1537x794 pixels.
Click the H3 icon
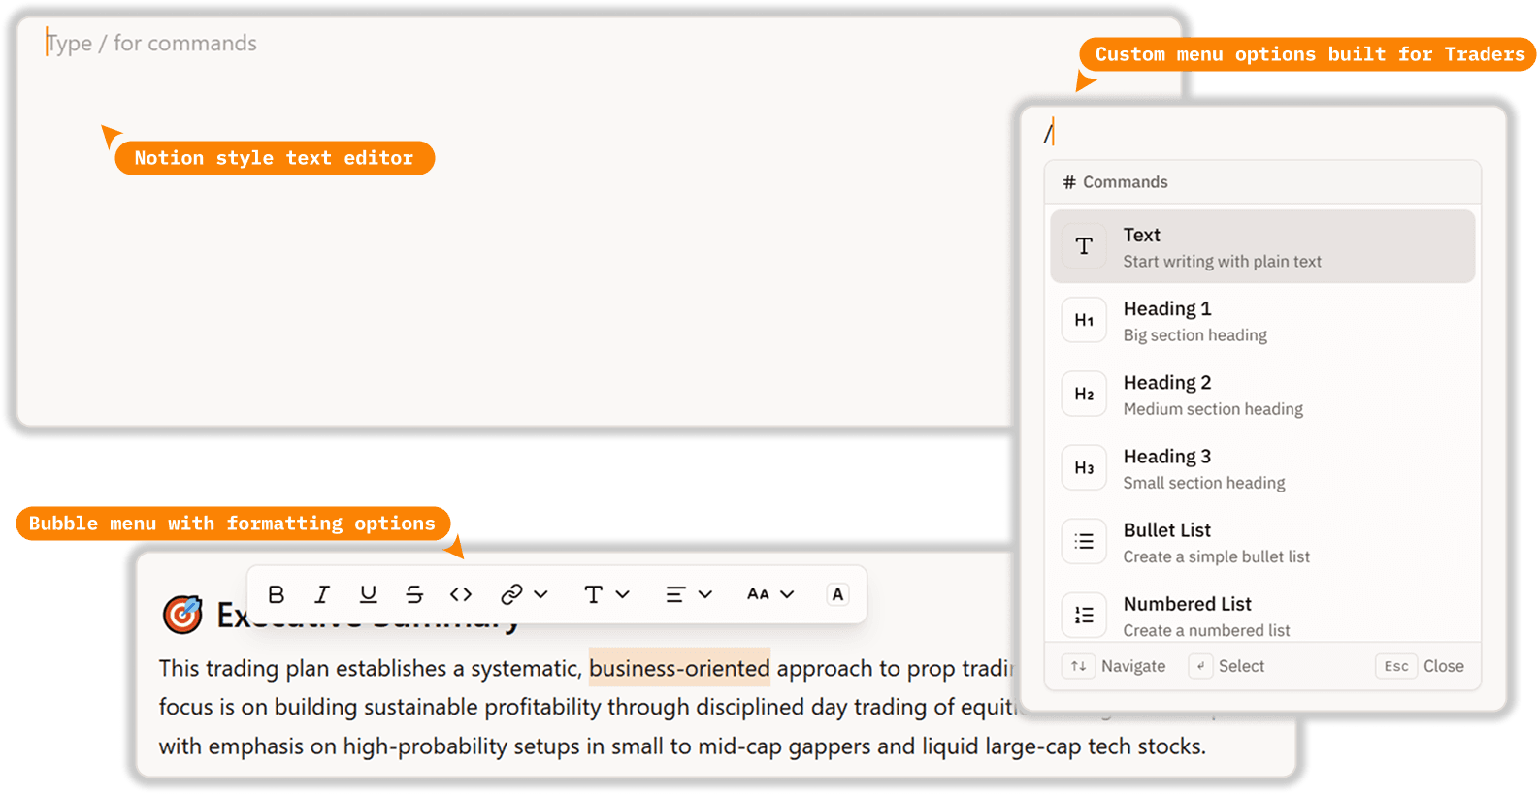tap(1084, 467)
